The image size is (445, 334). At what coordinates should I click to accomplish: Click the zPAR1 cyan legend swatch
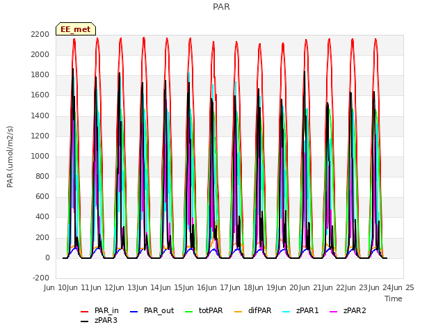coord(286,312)
